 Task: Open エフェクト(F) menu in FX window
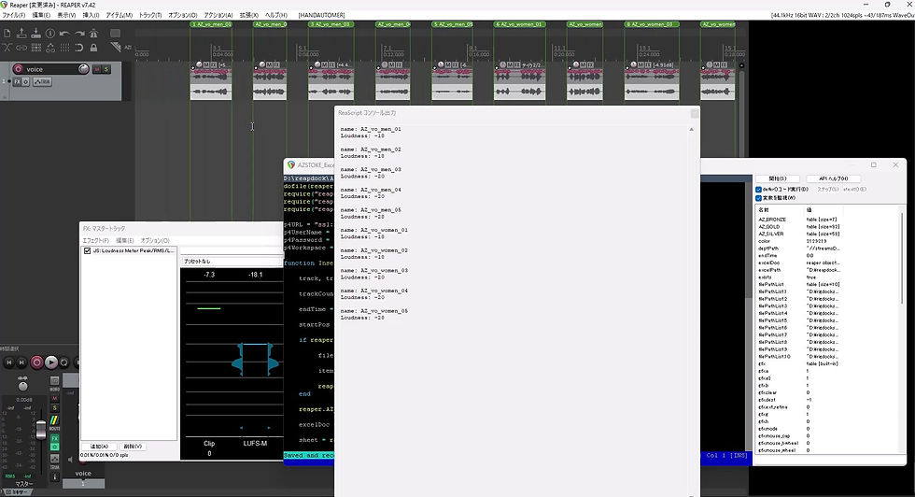95,240
